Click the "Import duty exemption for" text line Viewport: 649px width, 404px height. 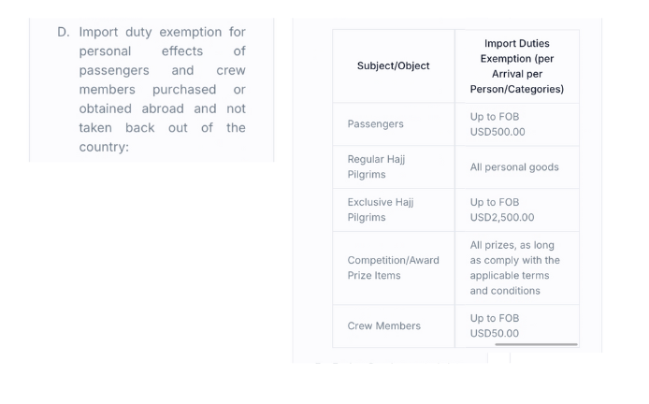click(x=162, y=33)
